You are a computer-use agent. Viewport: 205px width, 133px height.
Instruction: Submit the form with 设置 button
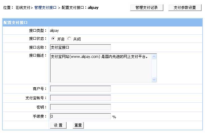coord(58,125)
